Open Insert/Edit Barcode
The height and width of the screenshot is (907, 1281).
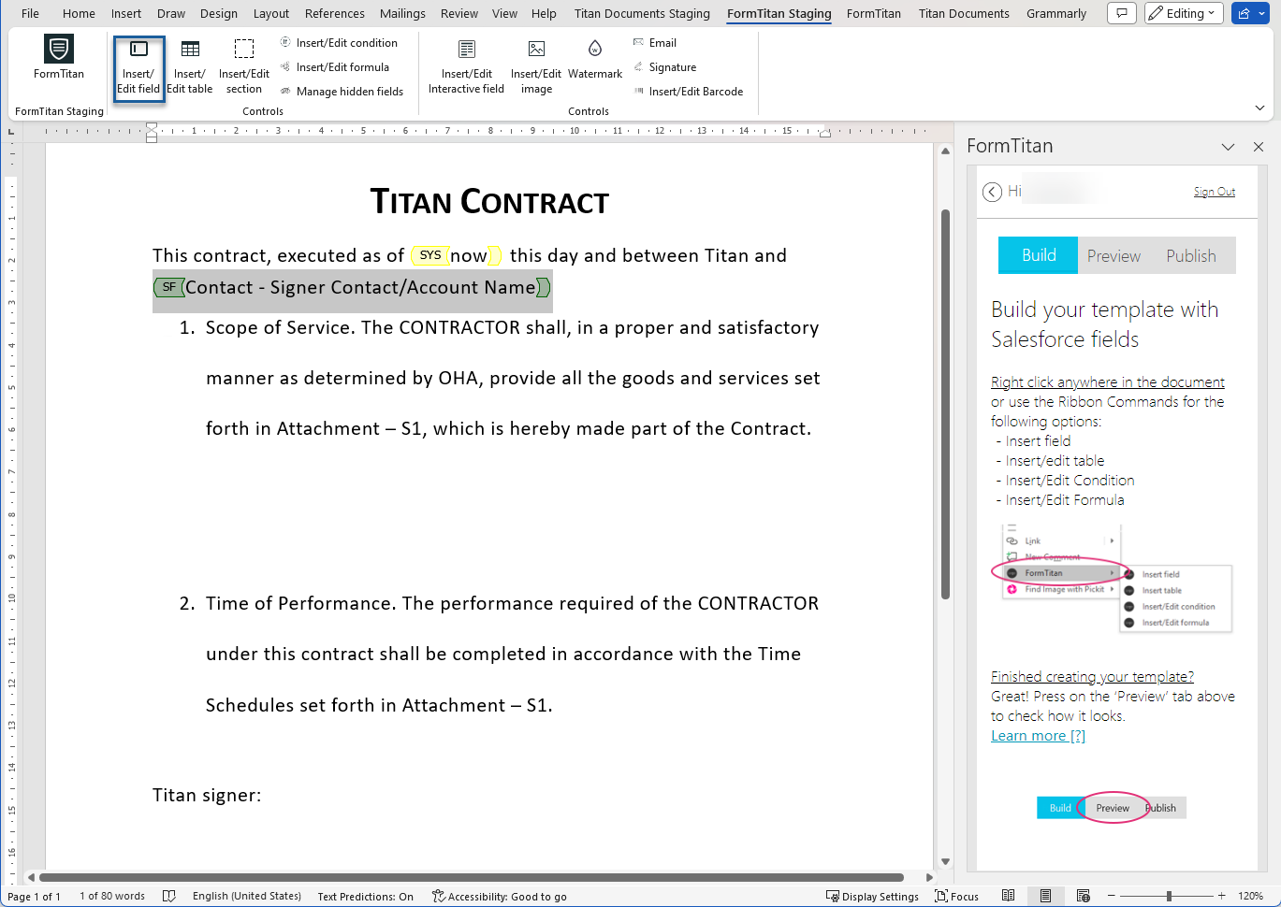pyautogui.click(x=688, y=92)
